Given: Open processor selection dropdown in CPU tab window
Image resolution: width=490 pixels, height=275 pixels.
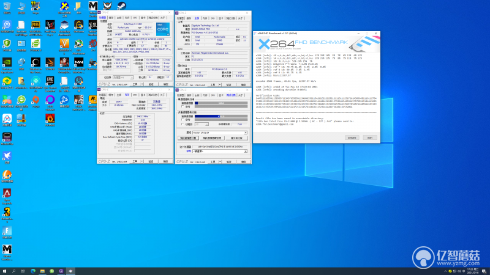Looking at the screenshot, I should click(123, 78).
